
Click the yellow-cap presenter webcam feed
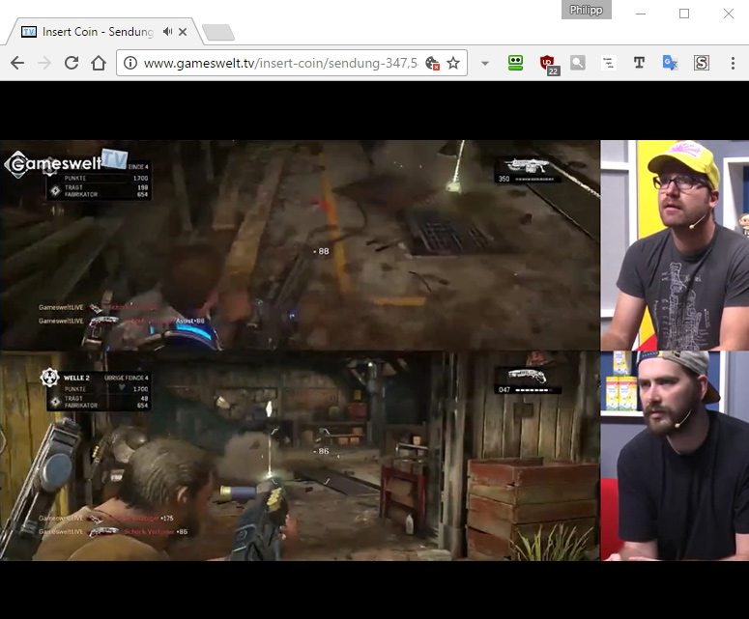coord(675,245)
